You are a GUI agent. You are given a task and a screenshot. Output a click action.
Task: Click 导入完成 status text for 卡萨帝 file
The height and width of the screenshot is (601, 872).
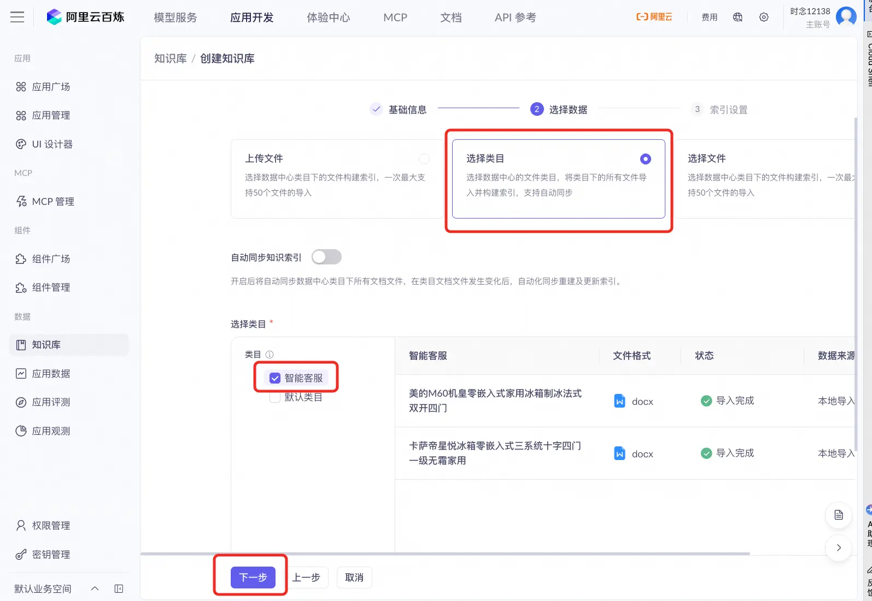tap(735, 453)
